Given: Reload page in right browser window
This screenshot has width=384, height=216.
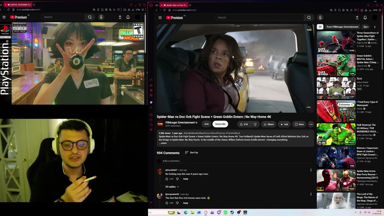Looking at the screenshot, I should coord(164,10).
